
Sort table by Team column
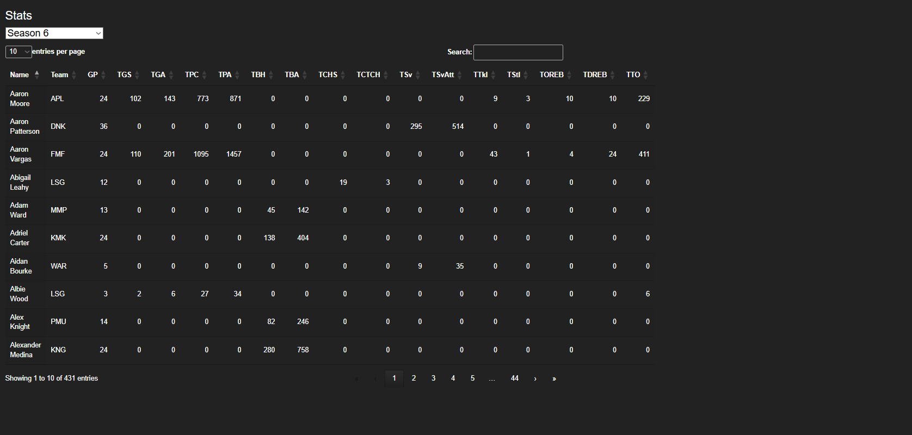point(63,74)
